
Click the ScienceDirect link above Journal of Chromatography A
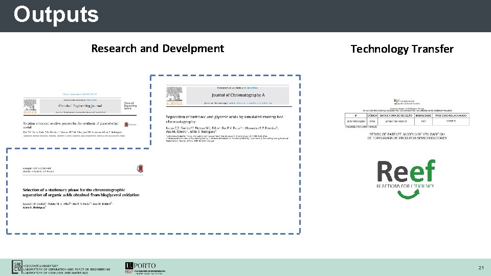click(252, 88)
